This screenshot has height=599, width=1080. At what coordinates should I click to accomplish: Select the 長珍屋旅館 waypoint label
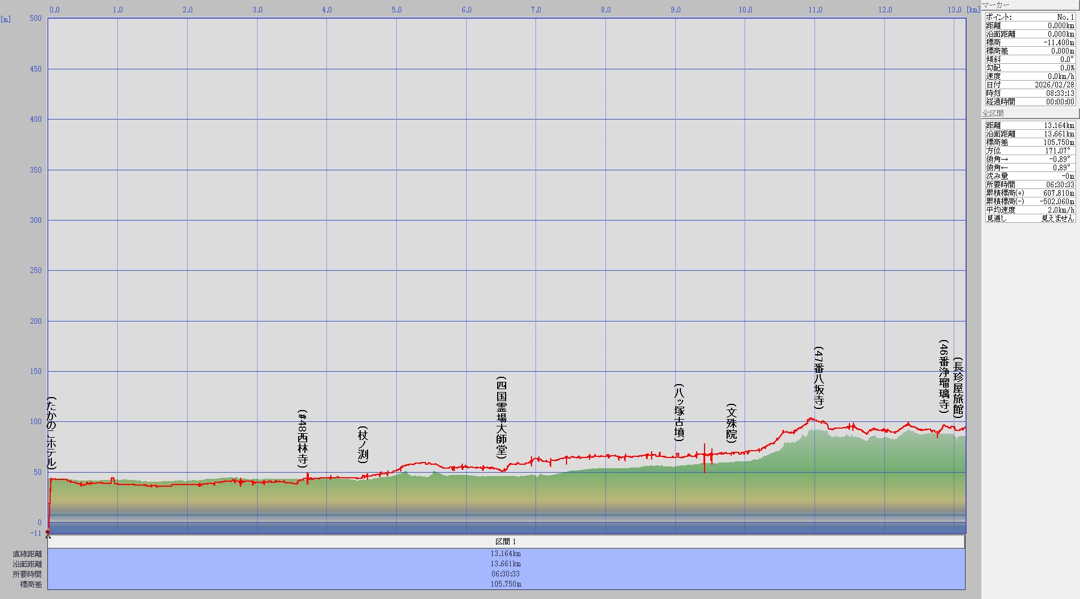958,387
